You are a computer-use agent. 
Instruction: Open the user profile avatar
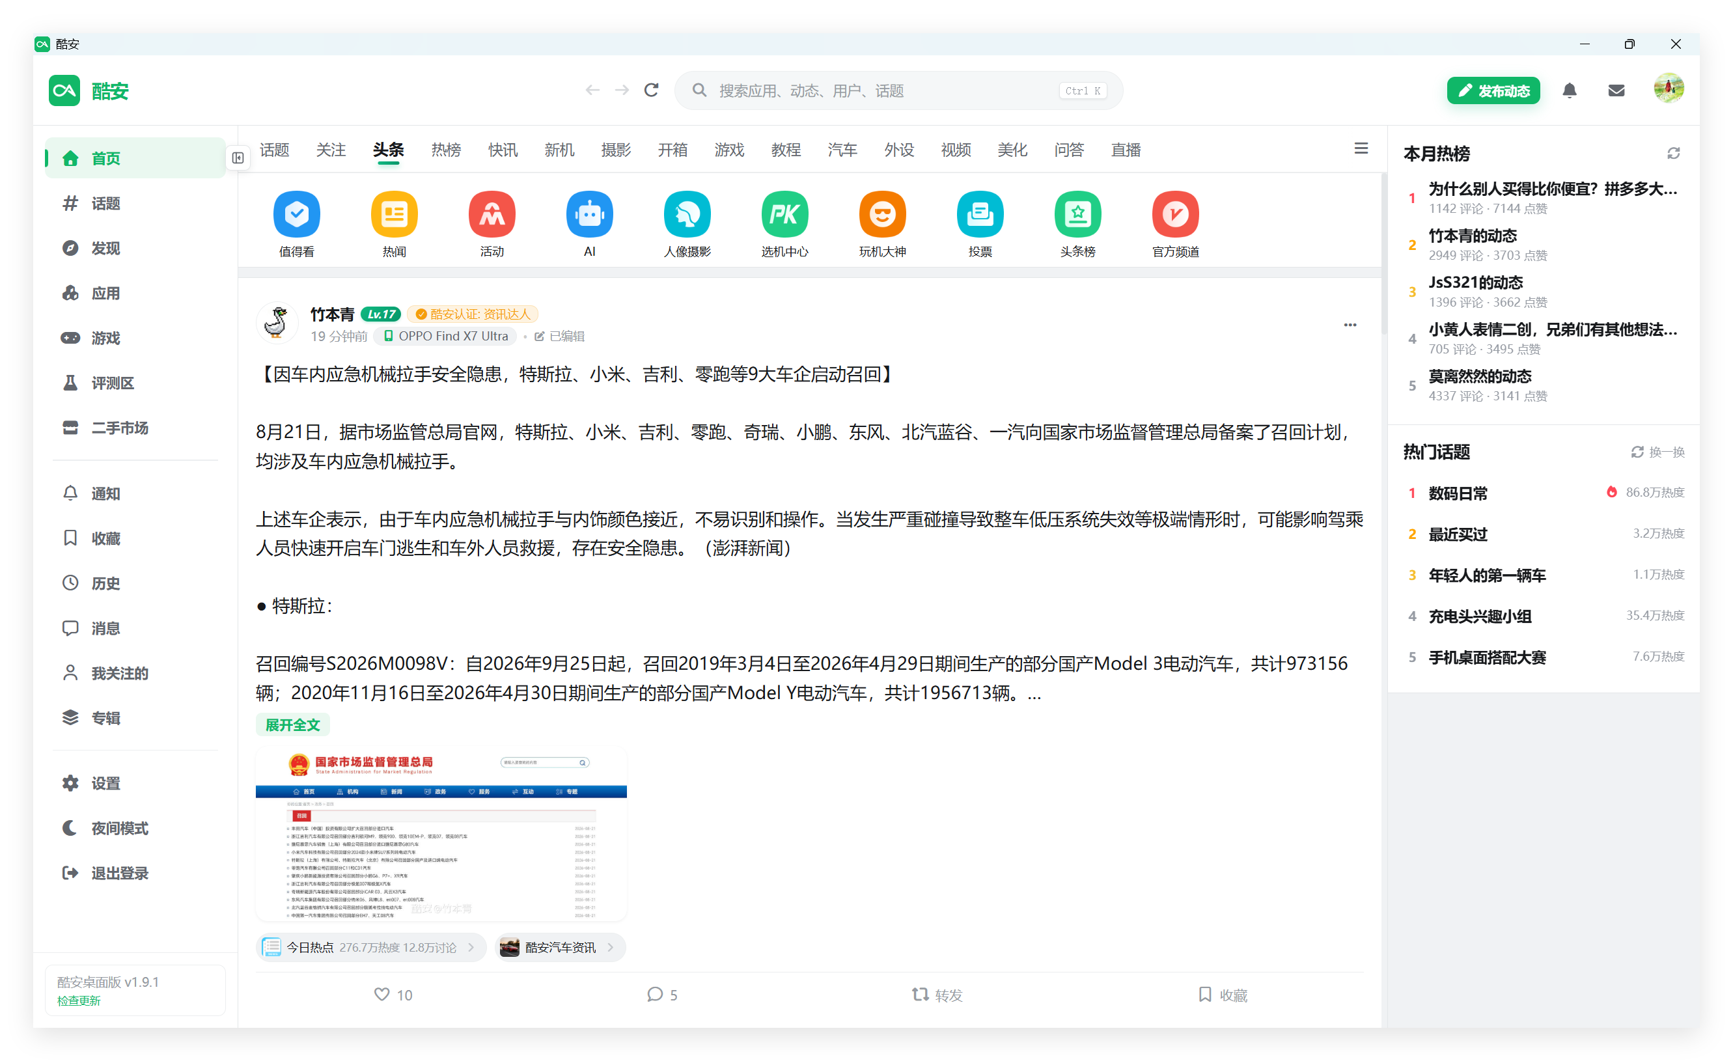click(x=1669, y=89)
